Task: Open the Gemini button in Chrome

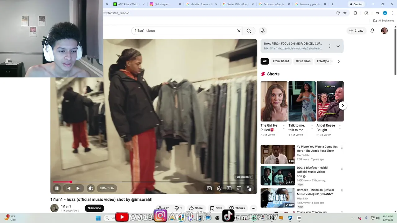Action: pyautogui.click(x=356, y=4)
